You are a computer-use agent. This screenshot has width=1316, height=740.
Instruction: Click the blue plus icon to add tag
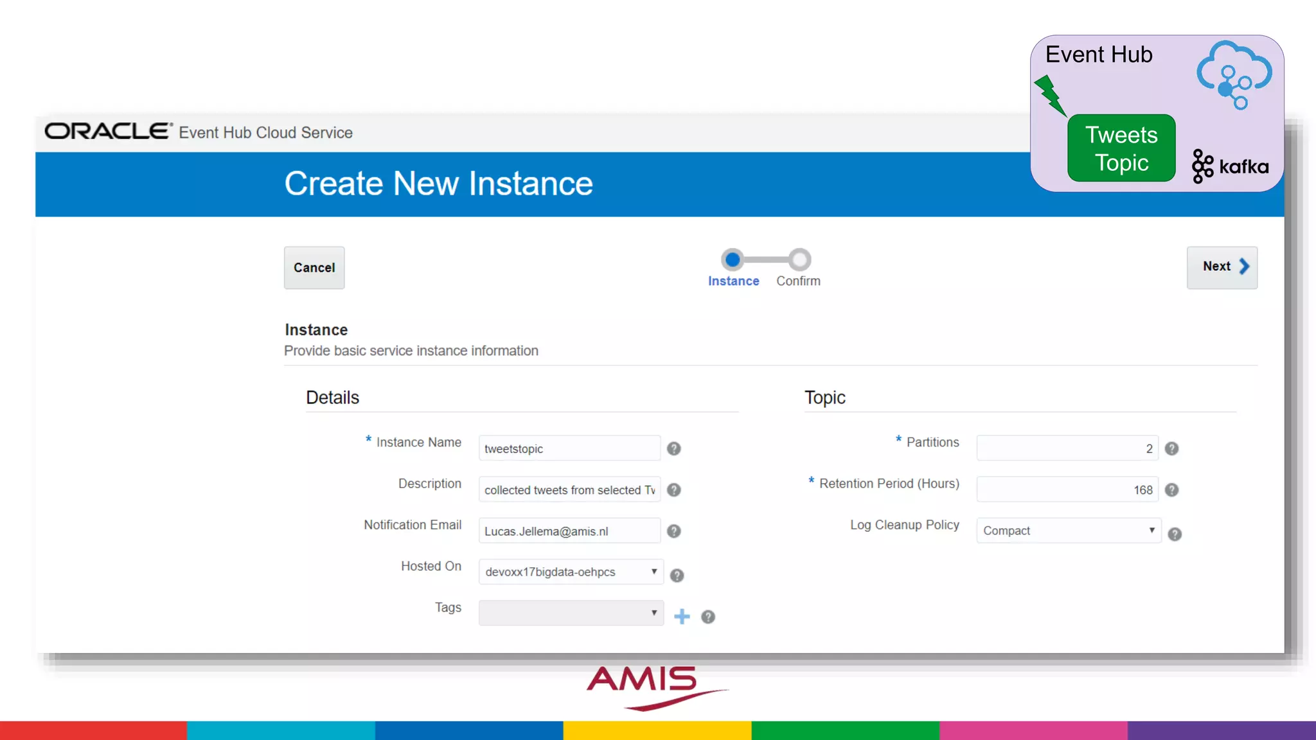tap(682, 617)
